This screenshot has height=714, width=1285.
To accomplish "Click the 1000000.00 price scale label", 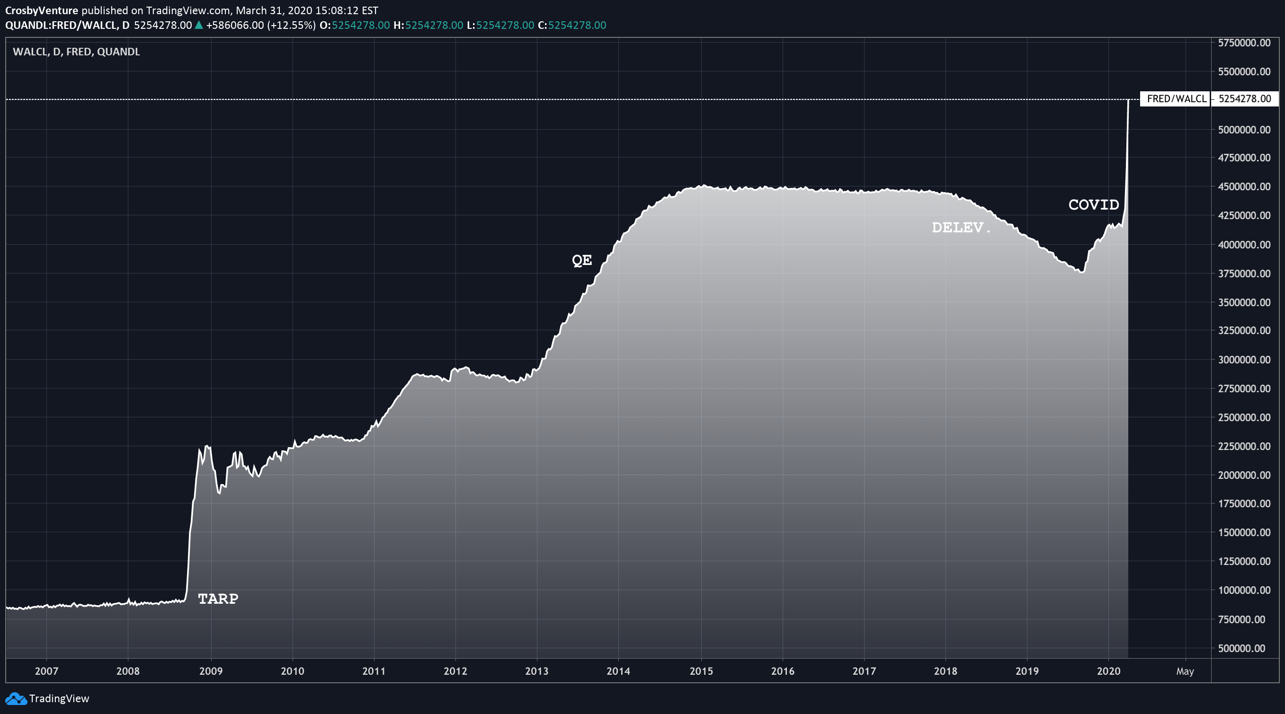I will [1244, 591].
